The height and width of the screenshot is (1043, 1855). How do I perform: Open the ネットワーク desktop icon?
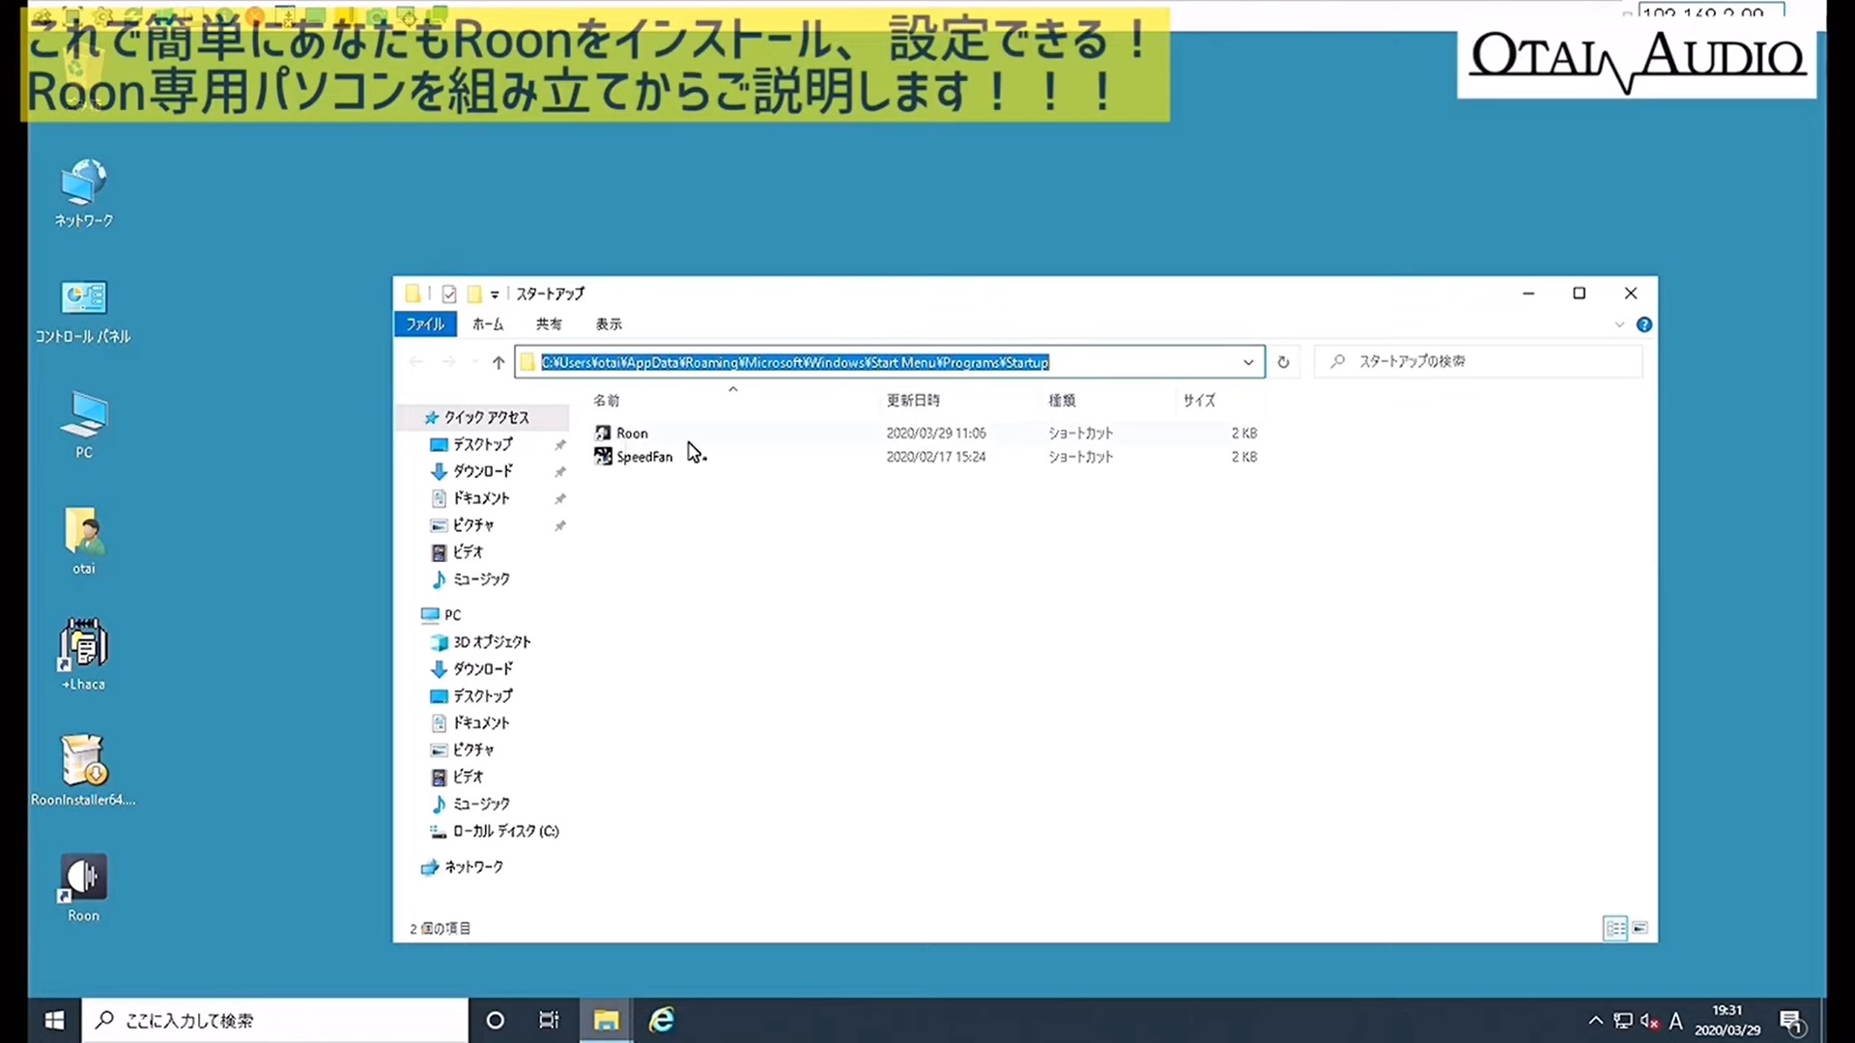click(x=83, y=193)
